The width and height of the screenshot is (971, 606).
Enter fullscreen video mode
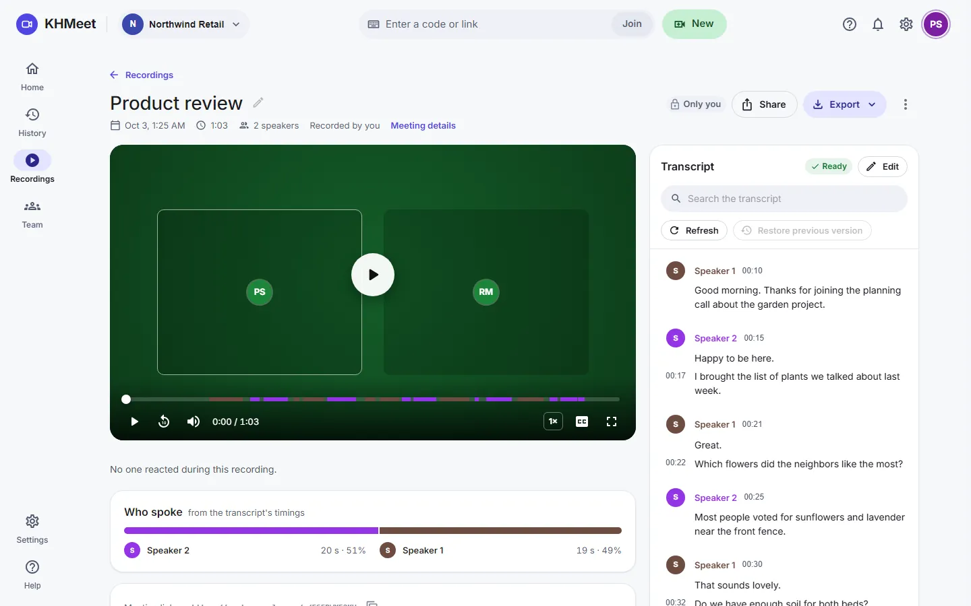612,422
